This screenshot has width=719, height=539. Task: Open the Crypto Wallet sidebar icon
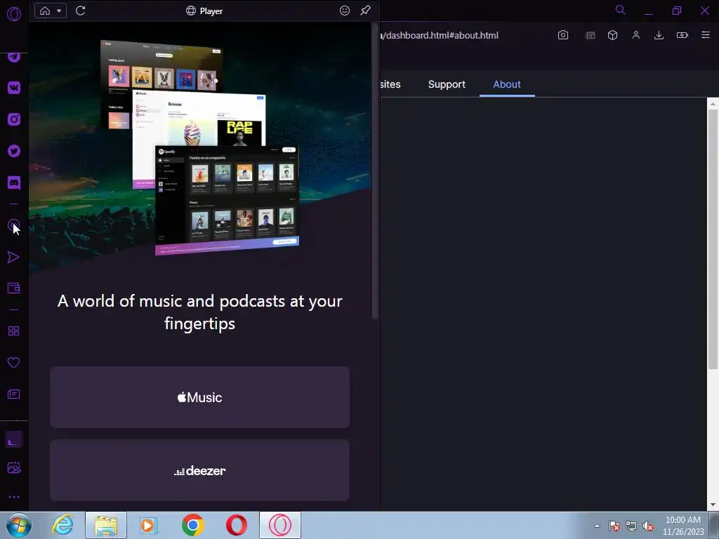(14, 288)
